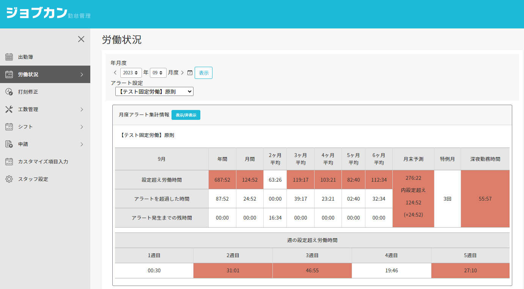The image size is (524, 289).
Task: Select 労働状況 in the sidebar menu
Action: (x=28, y=74)
